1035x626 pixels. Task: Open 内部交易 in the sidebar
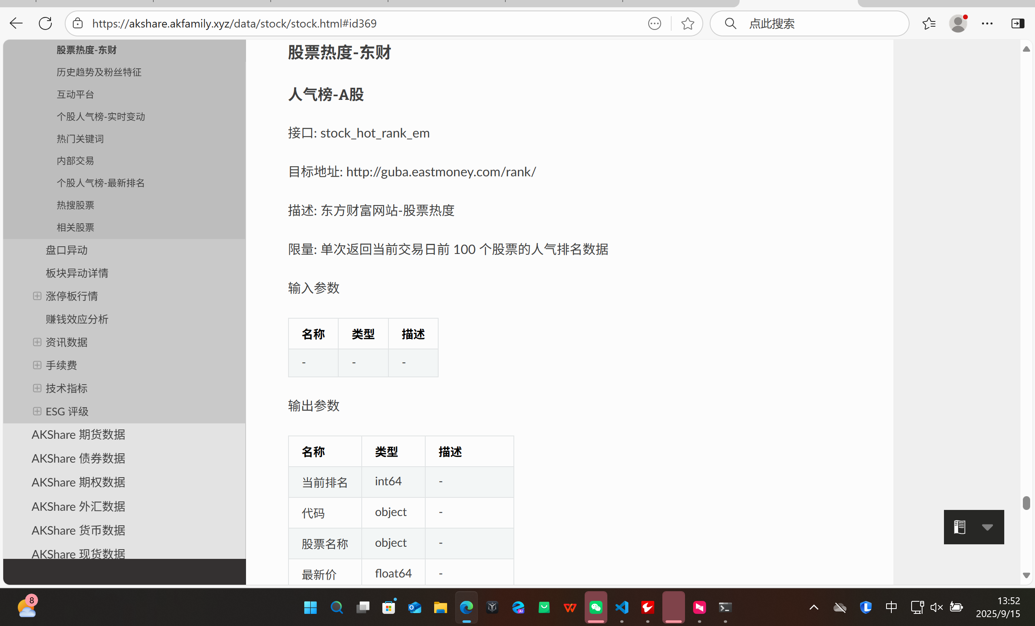(x=75, y=161)
